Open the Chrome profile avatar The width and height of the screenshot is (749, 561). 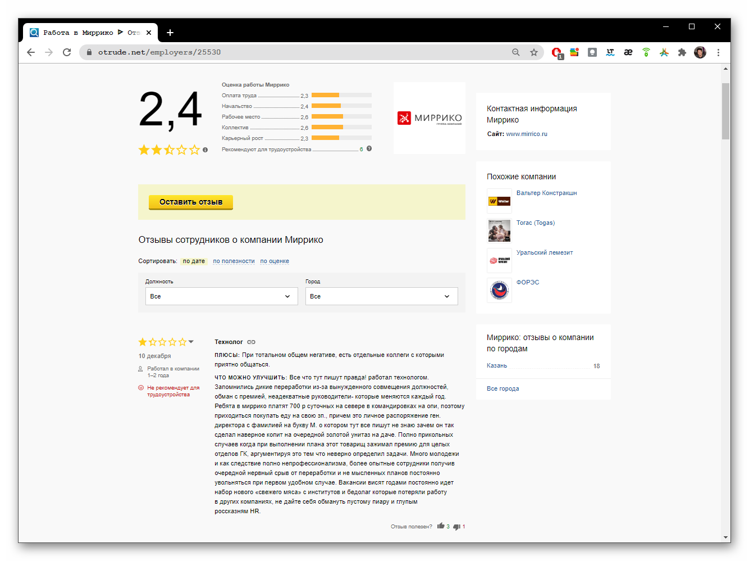(700, 52)
